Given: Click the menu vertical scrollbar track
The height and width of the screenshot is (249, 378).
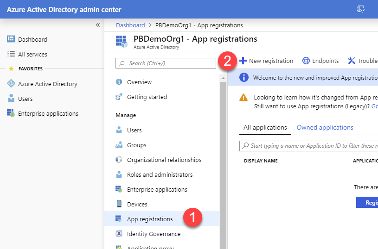Looking at the screenshot, I should coord(223,165).
